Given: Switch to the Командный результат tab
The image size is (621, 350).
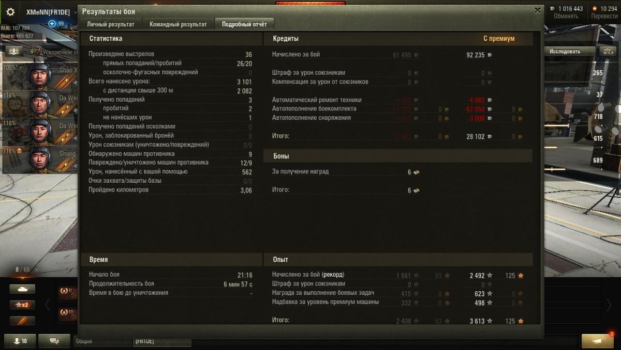Looking at the screenshot, I should click(178, 24).
